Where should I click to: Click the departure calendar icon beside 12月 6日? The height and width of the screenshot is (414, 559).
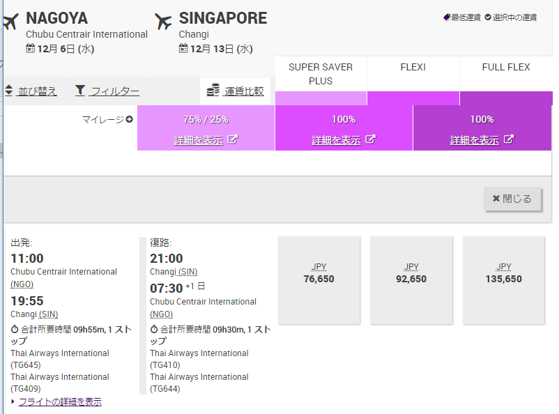tap(30, 49)
